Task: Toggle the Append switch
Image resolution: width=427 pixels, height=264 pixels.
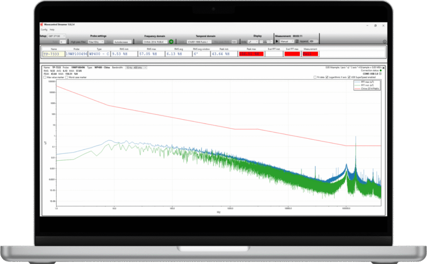Action: point(312,42)
